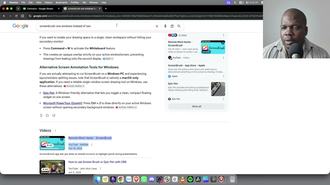The width and height of the screenshot is (330, 185).
Task: Open ScreenBrush - App Store - Apple result
Action: coord(186,66)
